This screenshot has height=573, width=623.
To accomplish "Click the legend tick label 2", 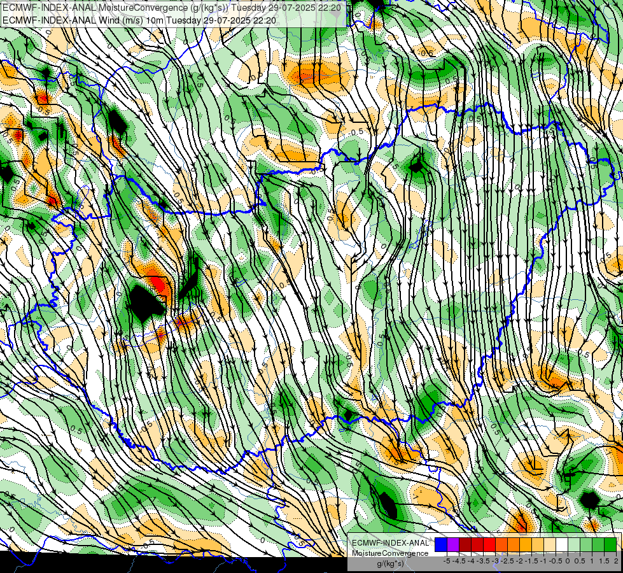I will tap(616, 561).
